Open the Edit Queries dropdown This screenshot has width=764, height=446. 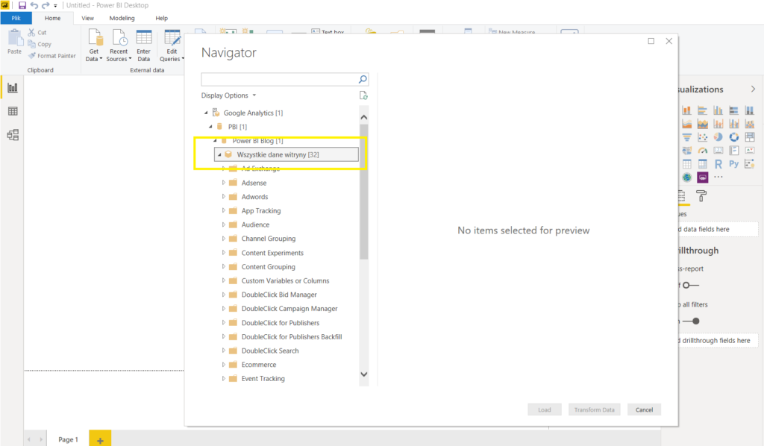172,45
